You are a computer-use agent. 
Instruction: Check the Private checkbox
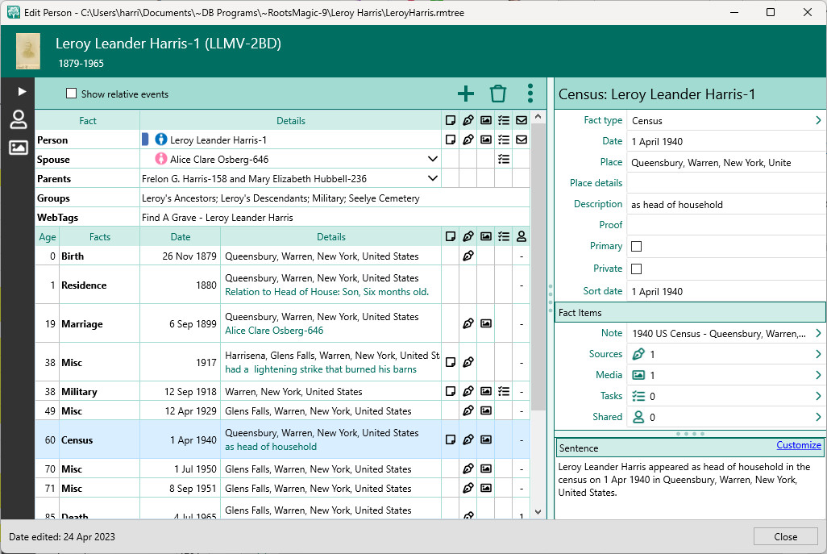637,269
